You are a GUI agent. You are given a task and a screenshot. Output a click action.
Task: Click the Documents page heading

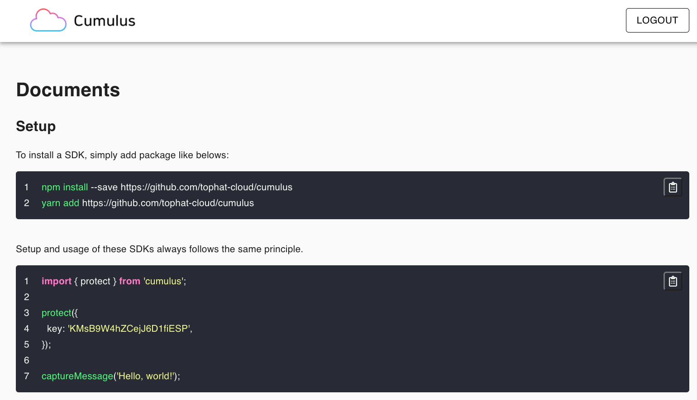tap(68, 90)
